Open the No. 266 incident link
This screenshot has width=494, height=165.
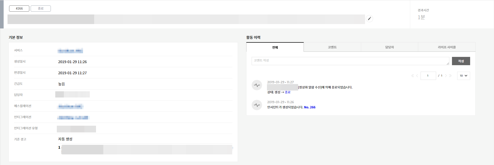310,107
